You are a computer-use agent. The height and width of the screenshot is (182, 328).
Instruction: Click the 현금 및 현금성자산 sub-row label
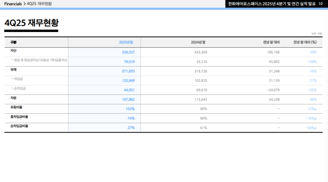tap(40, 60)
